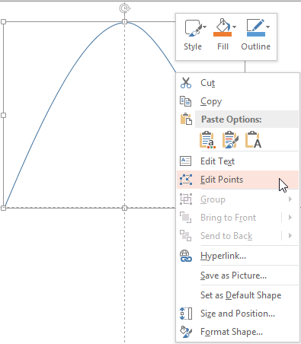Expand the Group submenu arrow
Viewport: 301px width, 344px height.
click(290, 199)
